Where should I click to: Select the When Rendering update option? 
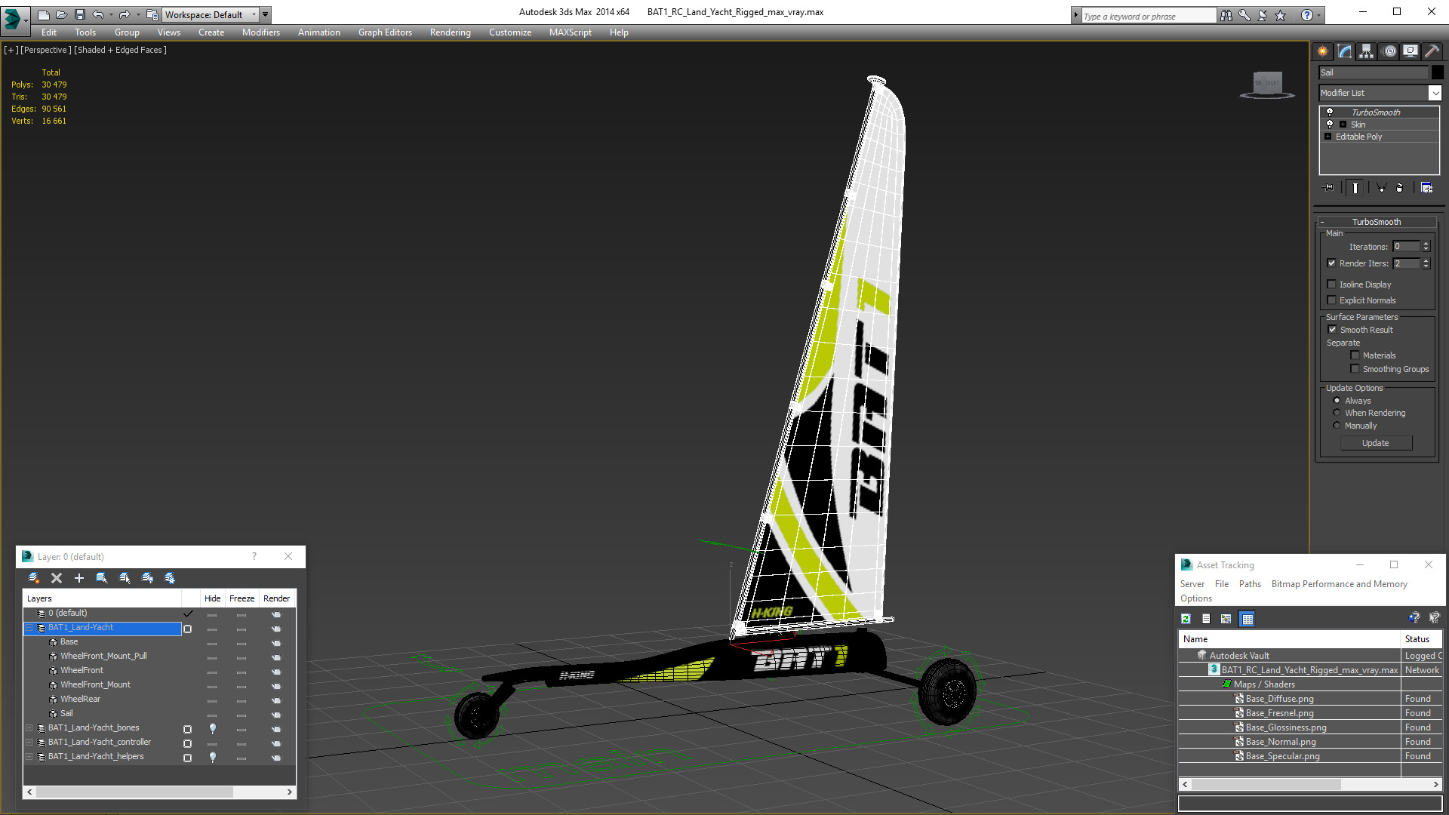[x=1337, y=413]
